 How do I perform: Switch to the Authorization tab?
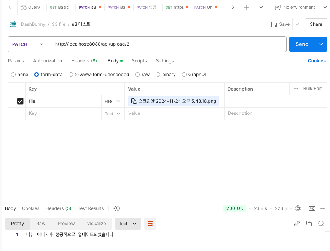tap(48, 61)
